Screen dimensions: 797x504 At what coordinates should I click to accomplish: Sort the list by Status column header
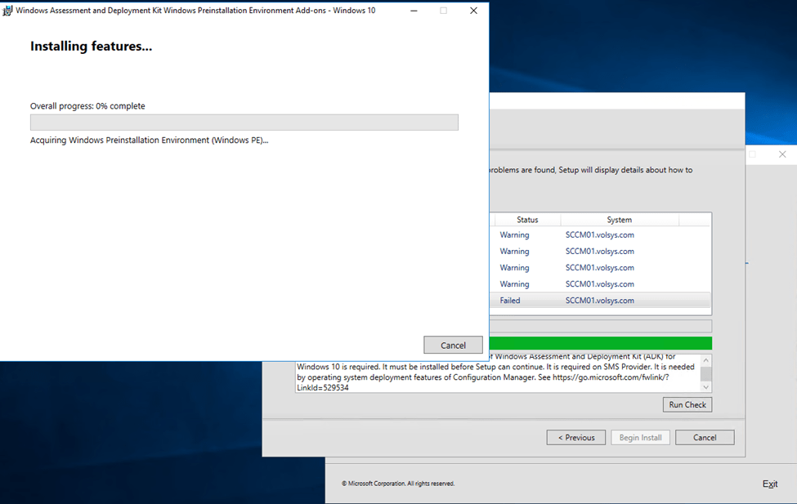coord(527,220)
